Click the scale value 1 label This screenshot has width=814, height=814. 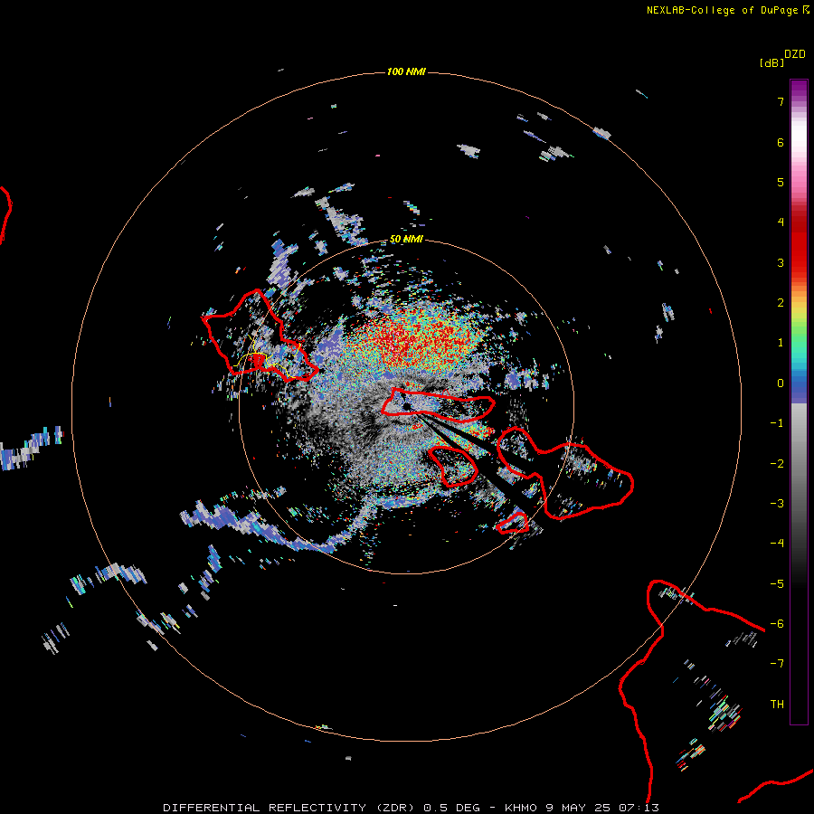(781, 343)
